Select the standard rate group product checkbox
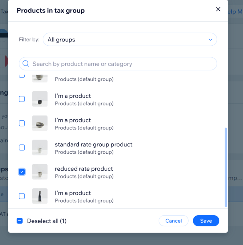 [x=22, y=148]
